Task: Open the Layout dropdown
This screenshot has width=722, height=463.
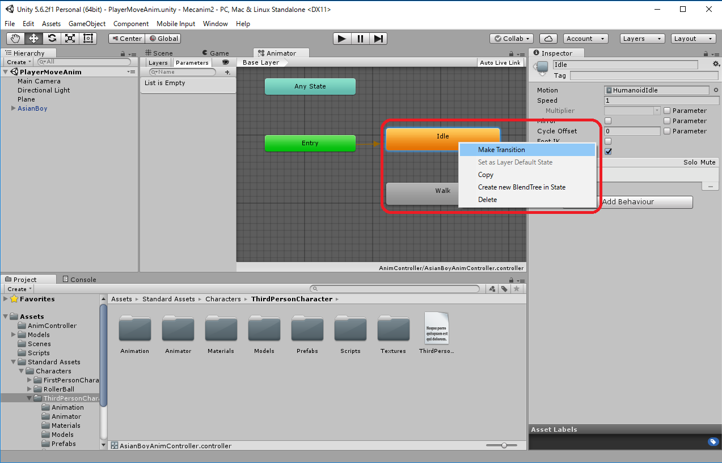Action: point(694,39)
